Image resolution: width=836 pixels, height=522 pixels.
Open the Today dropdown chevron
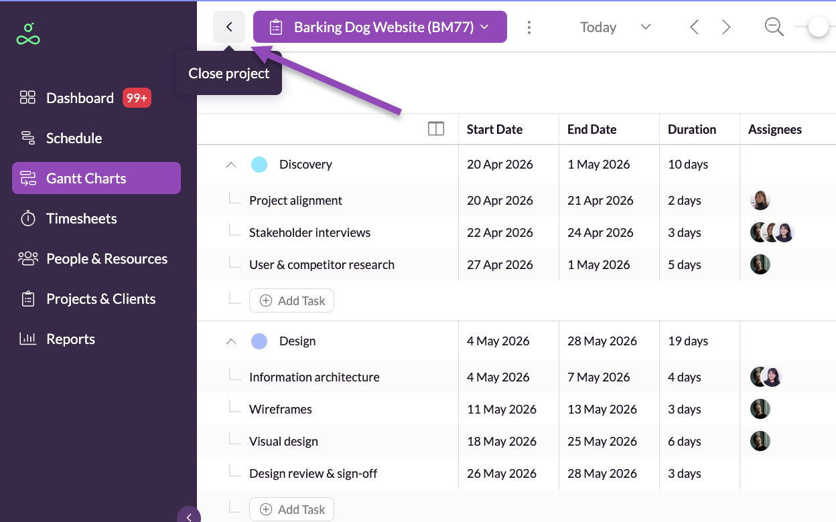[x=646, y=27]
